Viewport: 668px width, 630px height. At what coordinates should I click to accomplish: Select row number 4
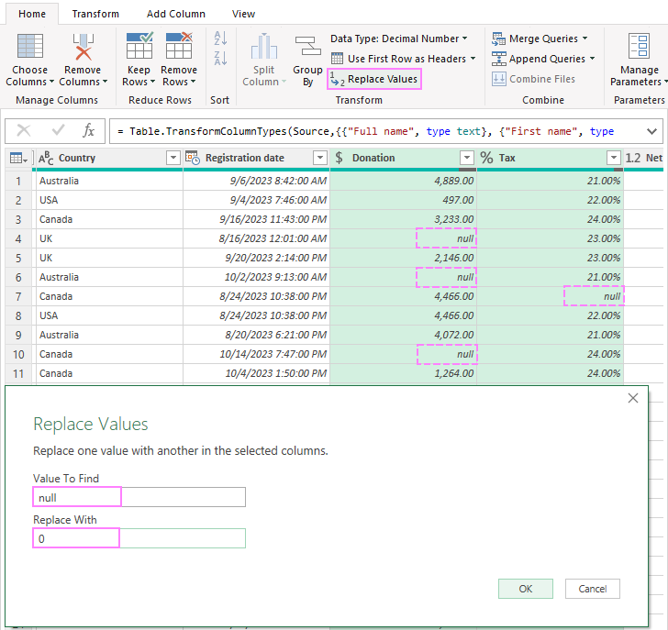[x=18, y=238]
